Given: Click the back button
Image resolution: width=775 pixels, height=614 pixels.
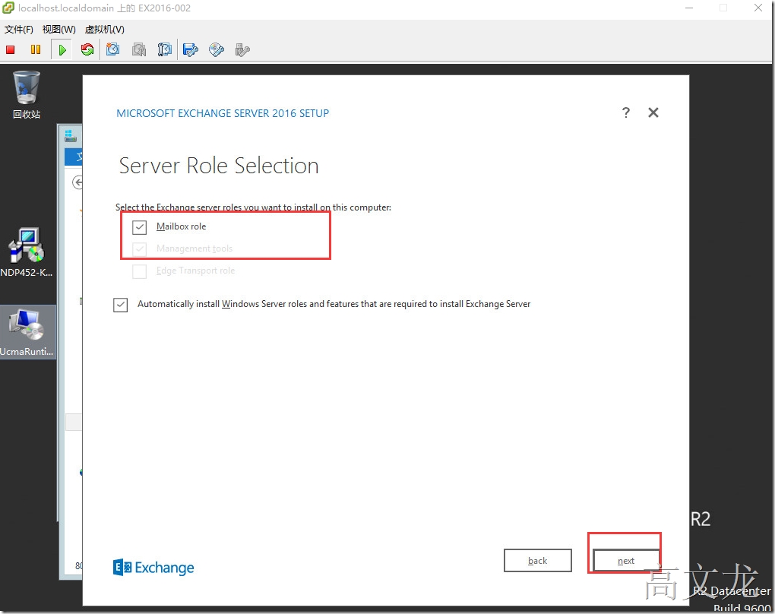Looking at the screenshot, I should (538, 561).
